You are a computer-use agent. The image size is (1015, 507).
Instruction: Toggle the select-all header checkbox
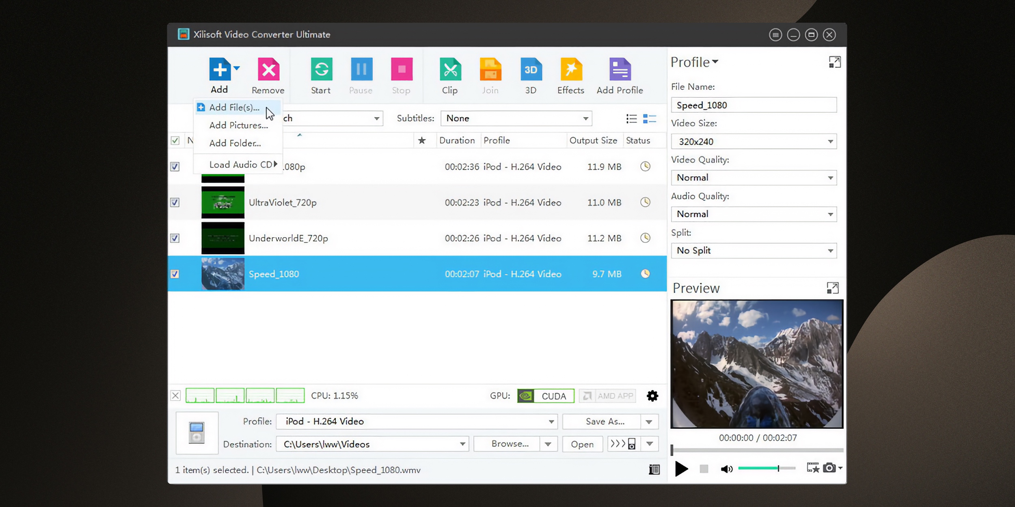tap(175, 141)
